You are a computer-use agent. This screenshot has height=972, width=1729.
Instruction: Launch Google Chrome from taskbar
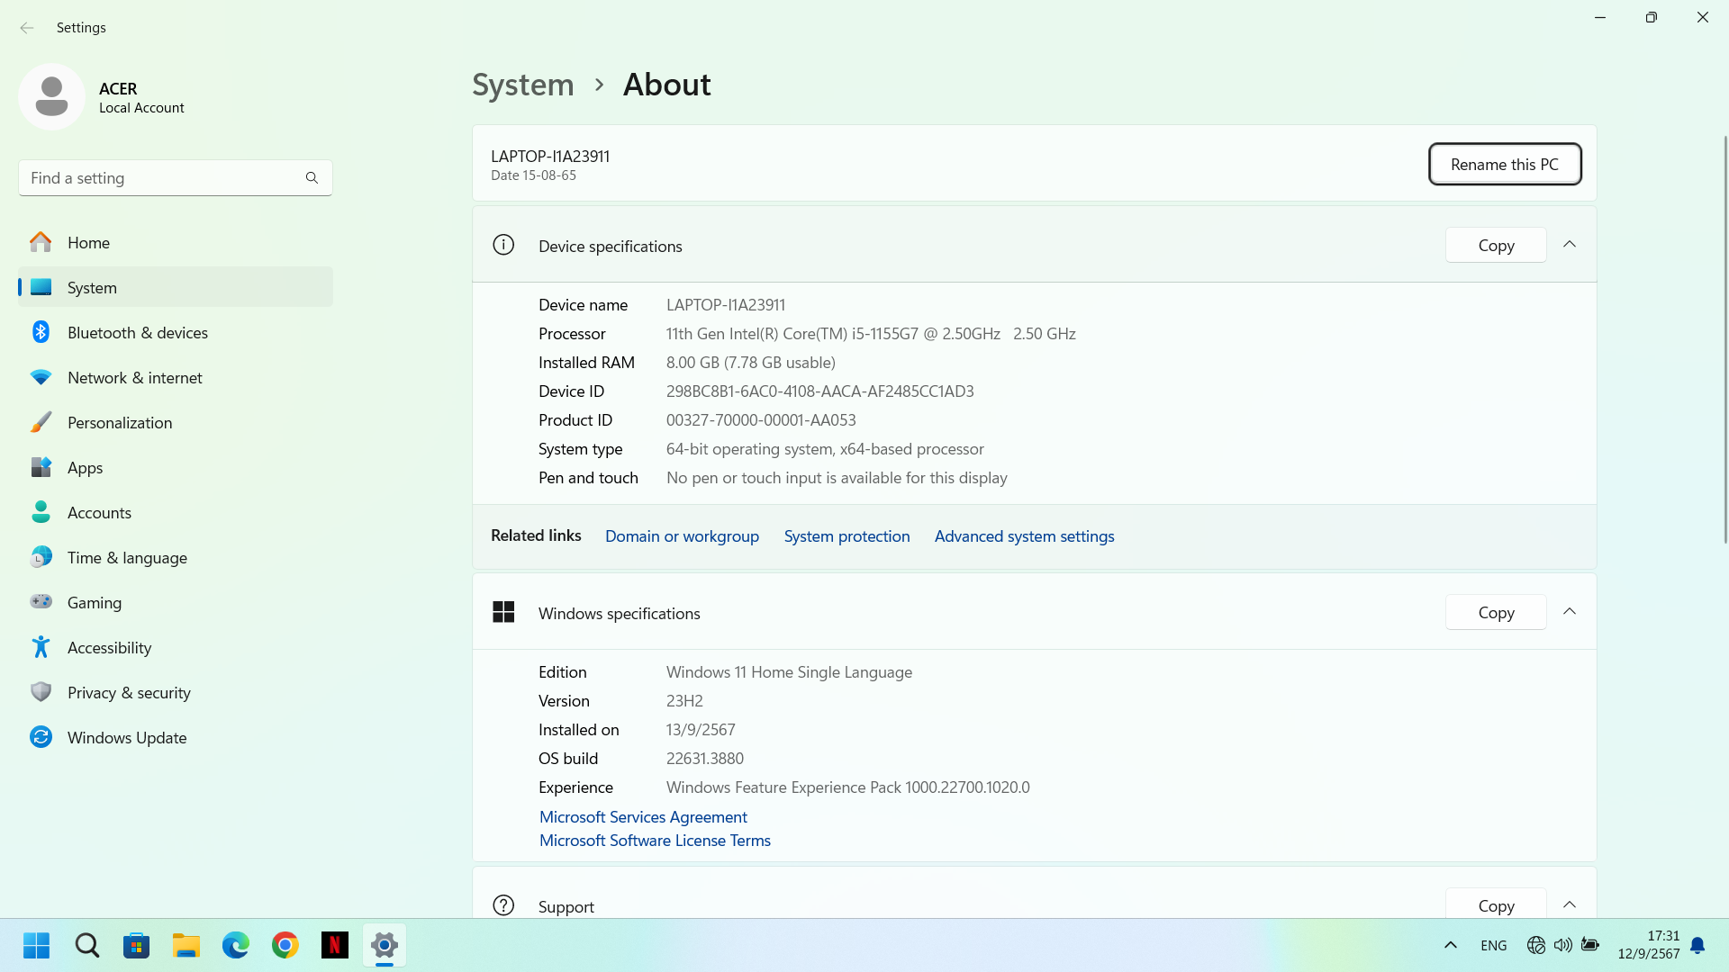[x=285, y=945]
